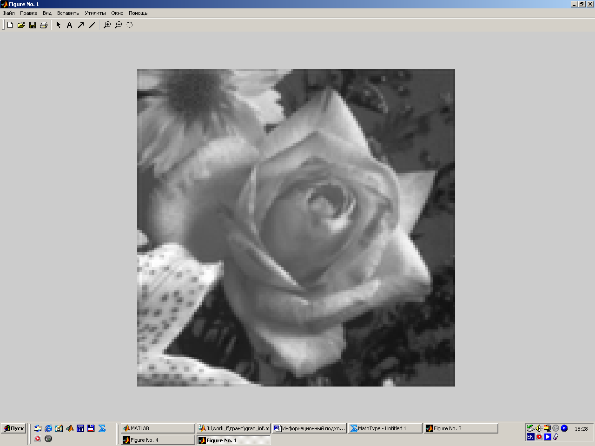
Task: Click the 15:28 system clock
Action: [581, 429]
